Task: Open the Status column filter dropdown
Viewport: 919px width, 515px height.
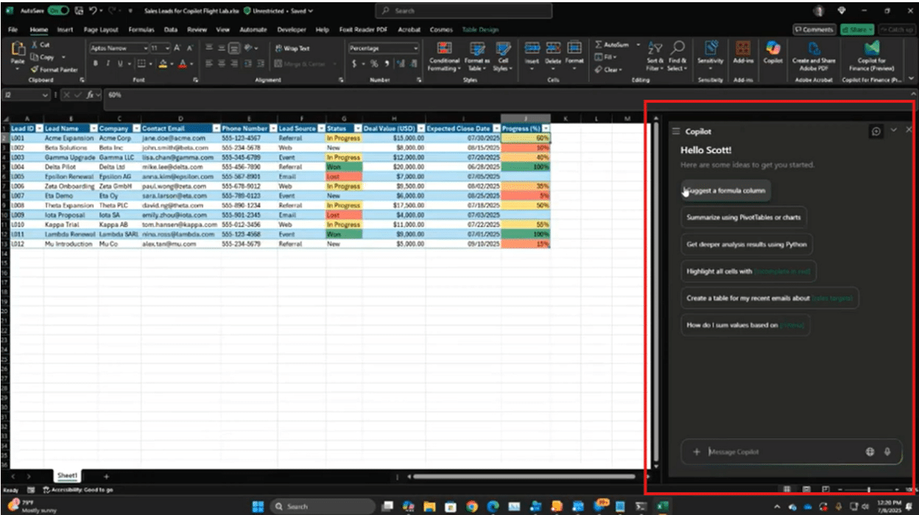Action: pyautogui.click(x=357, y=129)
